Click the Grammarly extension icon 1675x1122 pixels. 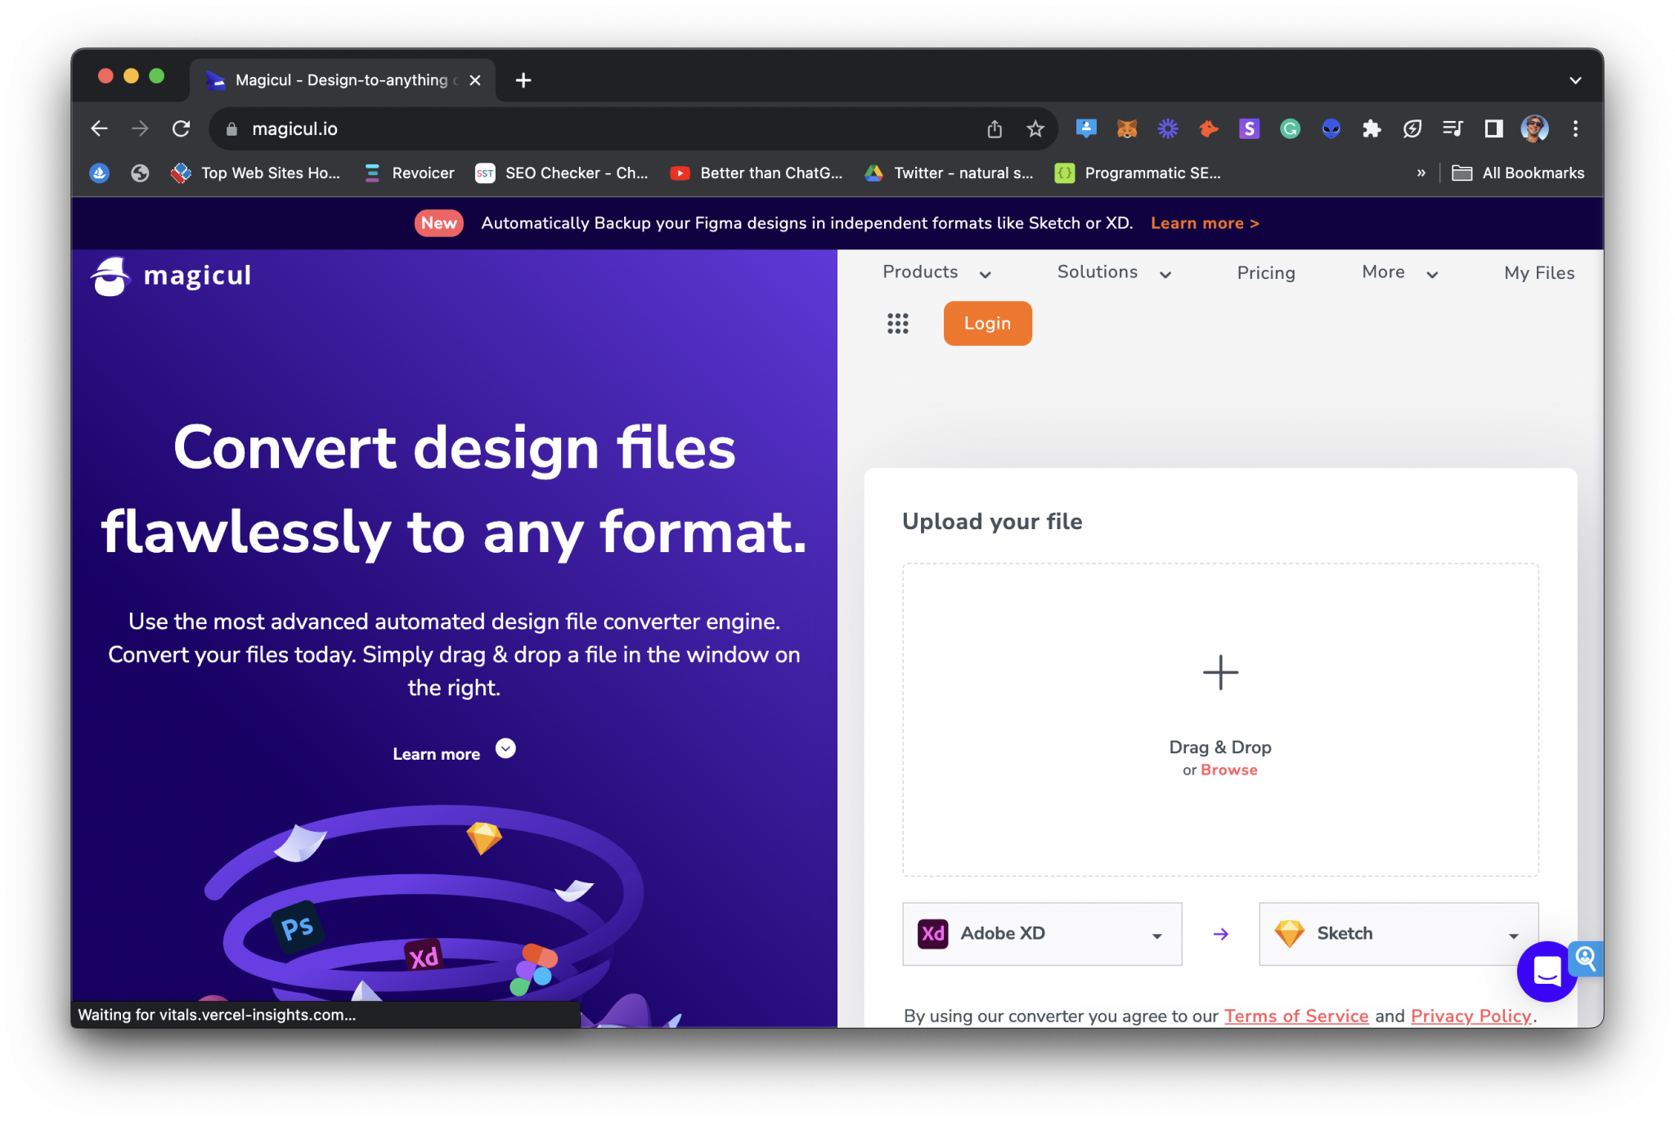(x=1290, y=128)
